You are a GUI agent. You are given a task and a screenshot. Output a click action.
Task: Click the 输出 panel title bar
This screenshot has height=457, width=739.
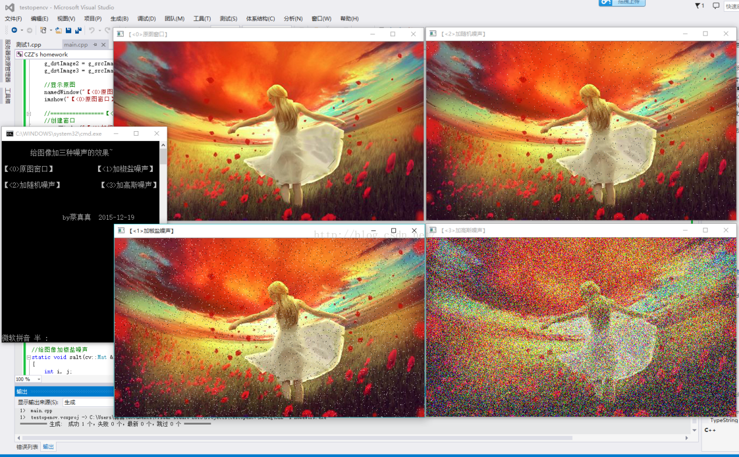pos(64,391)
